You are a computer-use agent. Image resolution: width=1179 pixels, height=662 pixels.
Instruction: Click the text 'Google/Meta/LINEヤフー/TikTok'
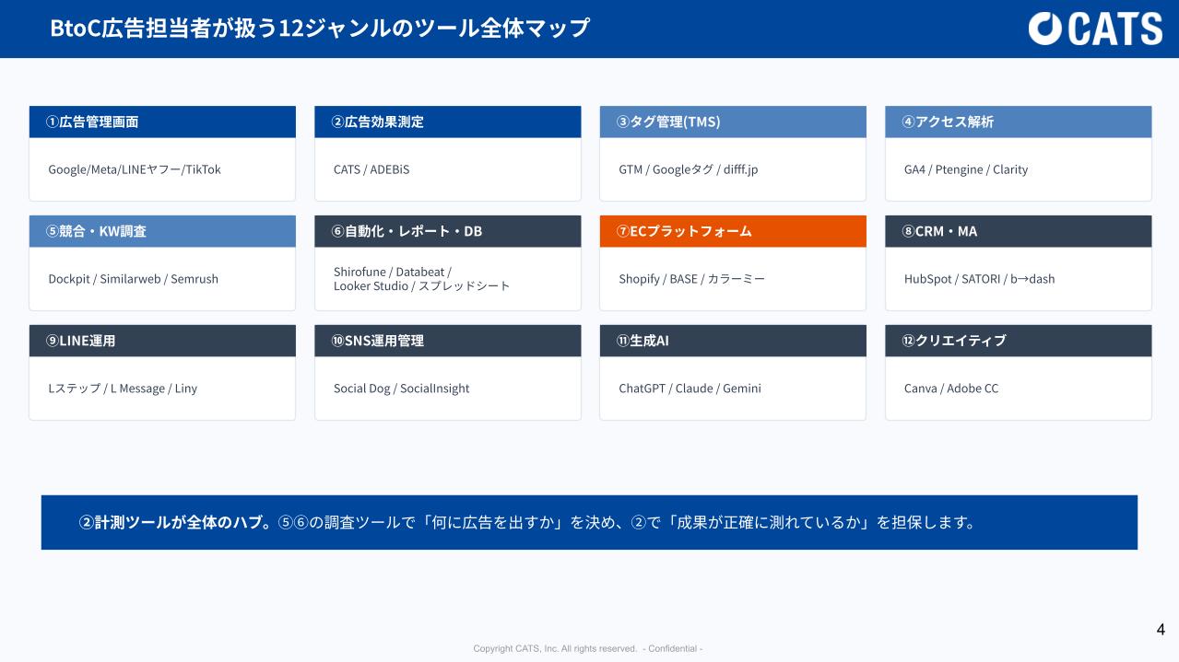(135, 169)
